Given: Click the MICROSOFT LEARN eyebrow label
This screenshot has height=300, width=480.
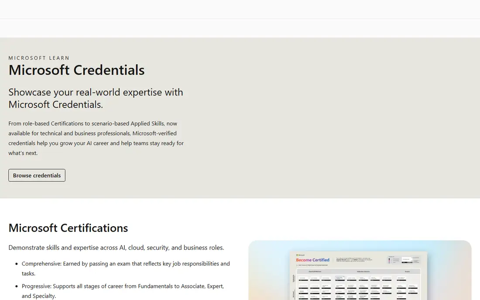Looking at the screenshot, I should point(39,58).
